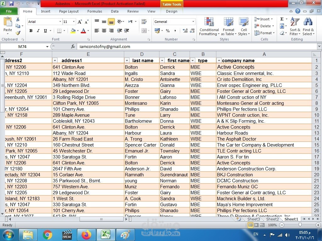Image resolution: width=322 pixels, height=241 pixels.
Task: Open Format as Table gallery
Action: (228, 26)
